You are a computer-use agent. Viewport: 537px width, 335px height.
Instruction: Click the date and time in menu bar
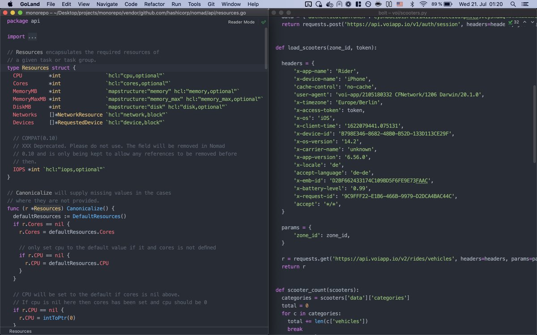click(481, 4)
